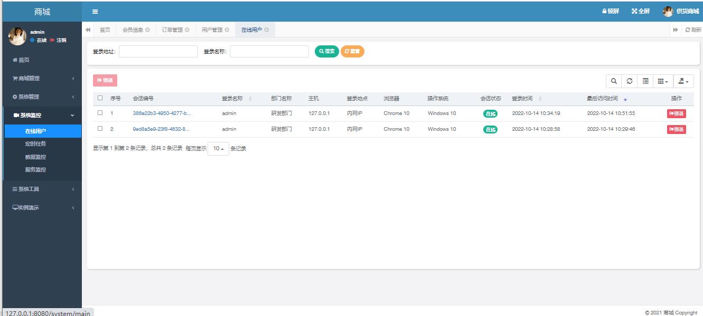Check the select-all checkbox in table header
The image size is (703, 316).
pyautogui.click(x=100, y=98)
